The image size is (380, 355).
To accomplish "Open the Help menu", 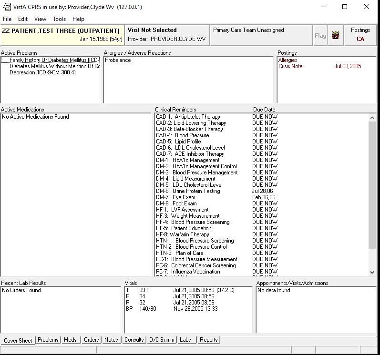I will click(78, 19).
